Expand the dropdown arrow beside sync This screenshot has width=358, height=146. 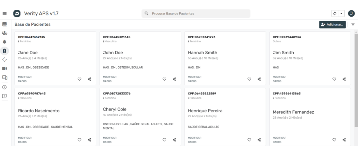pos(341,14)
